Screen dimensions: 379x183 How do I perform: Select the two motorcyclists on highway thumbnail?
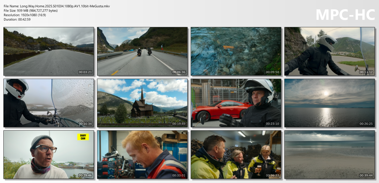[142, 51]
